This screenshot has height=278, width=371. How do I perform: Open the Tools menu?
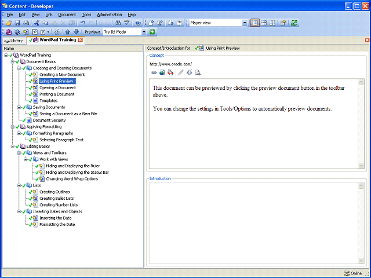click(x=86, y=14)
